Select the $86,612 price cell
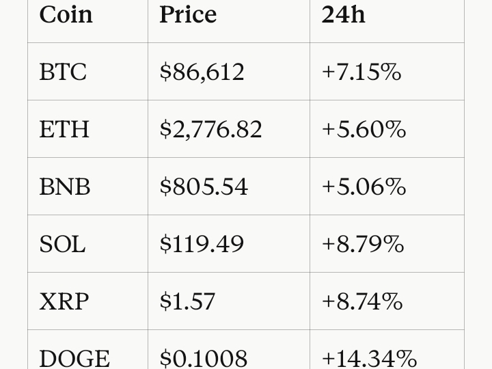The height and width of the screenshot is (369, 492). click(x=229, y=72)
